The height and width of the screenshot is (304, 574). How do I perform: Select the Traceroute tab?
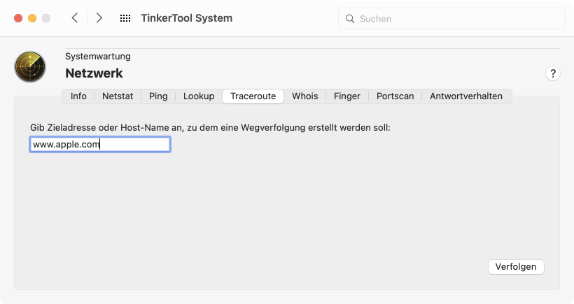(253, 96)
